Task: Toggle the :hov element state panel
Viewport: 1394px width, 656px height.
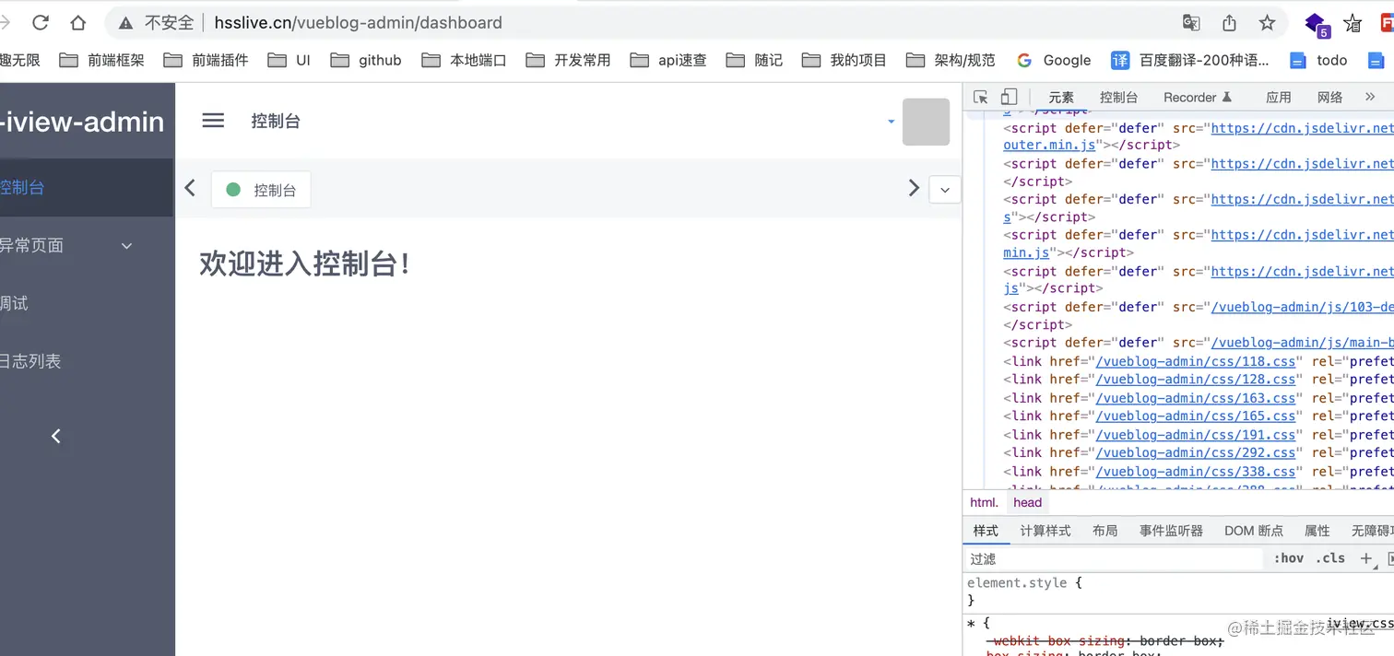Action: coord(1289,558)
